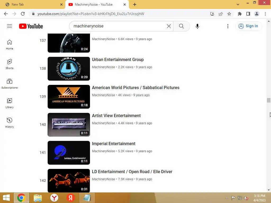
Task: Open Shorts in the sidebar
Action: (10, 64)
